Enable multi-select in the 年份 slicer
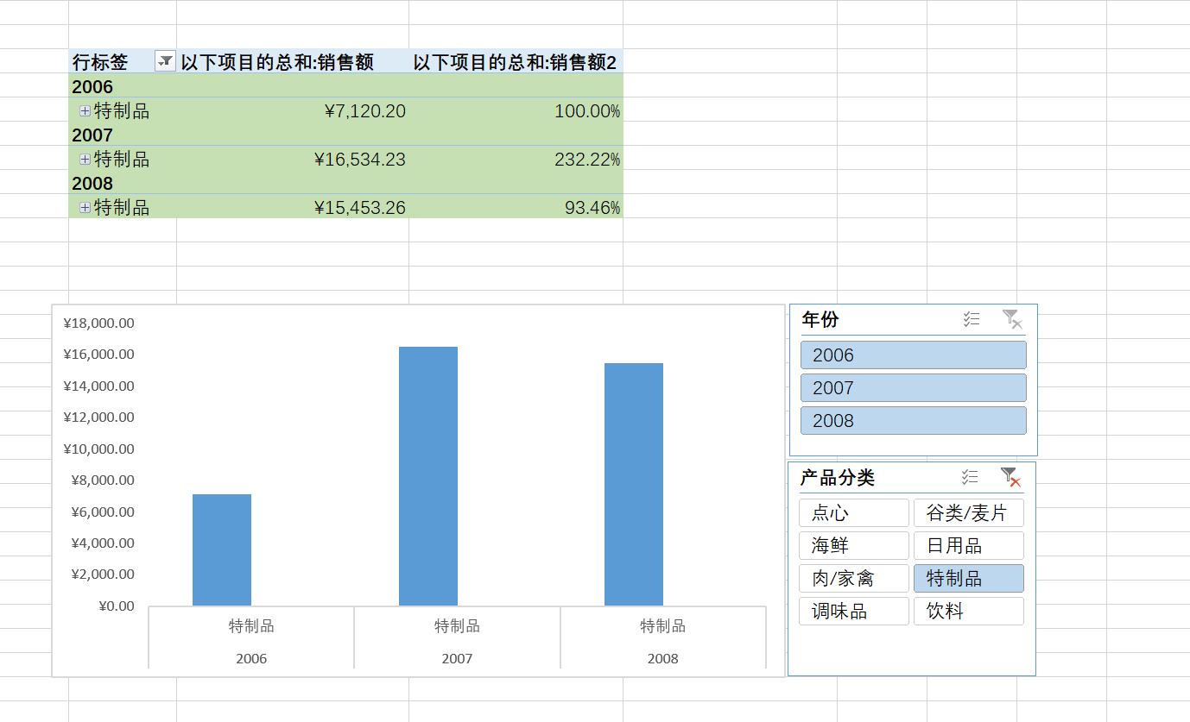 972,319
